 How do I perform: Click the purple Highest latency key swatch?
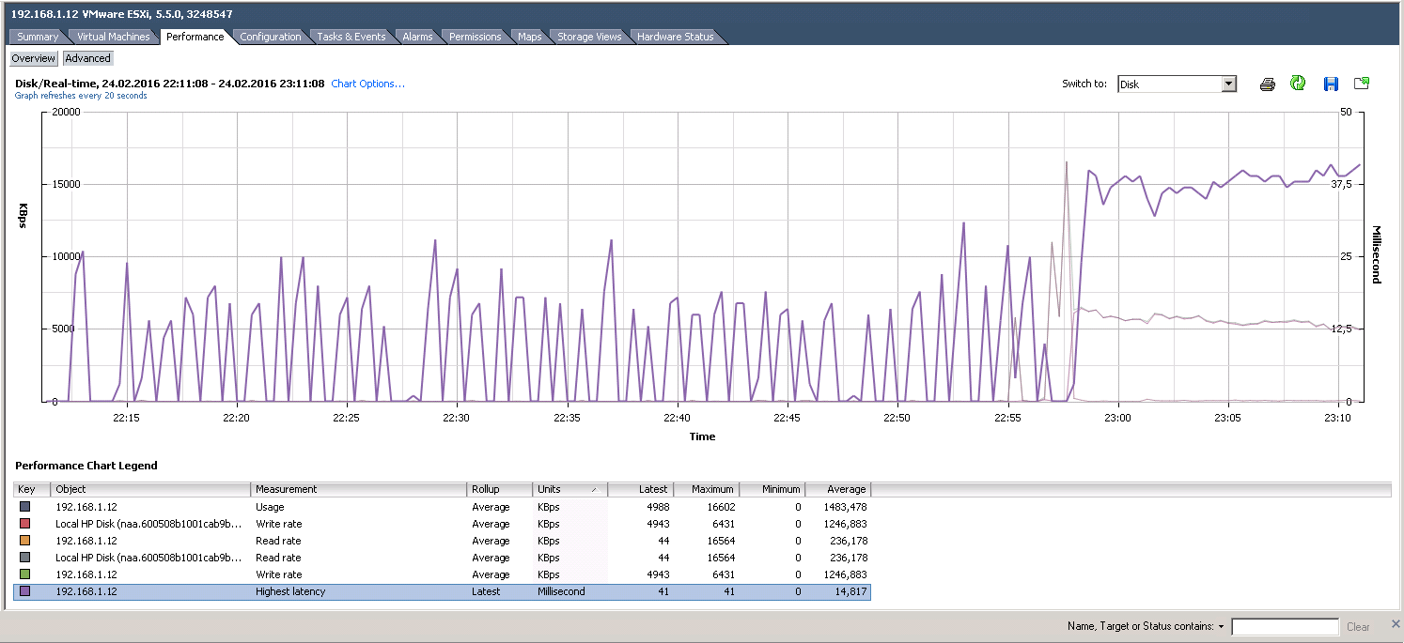[x=25, y=591]
